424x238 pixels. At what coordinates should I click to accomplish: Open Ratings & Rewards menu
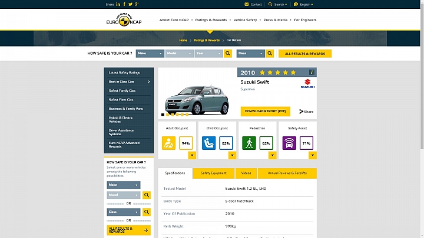click(x=211, y=20)
